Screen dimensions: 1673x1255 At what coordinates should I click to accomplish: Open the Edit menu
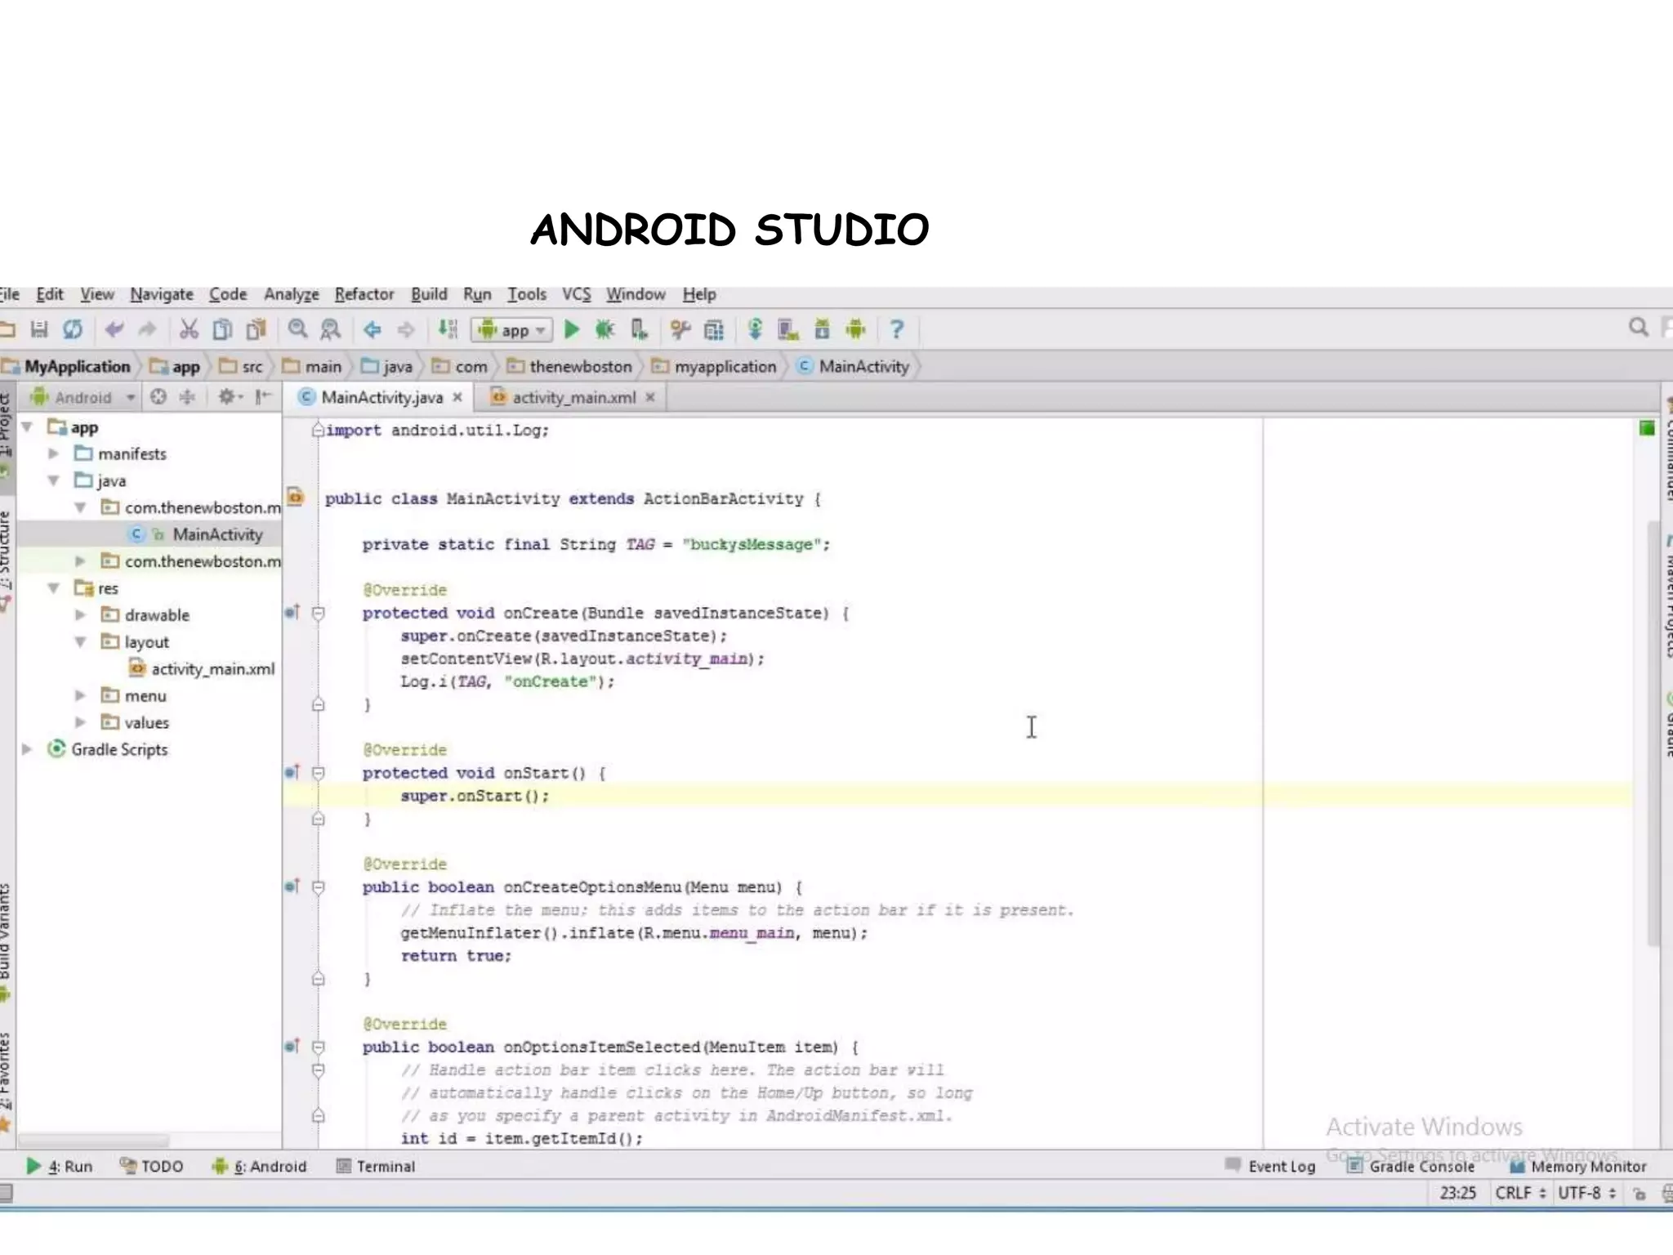[x=50, y=294]
